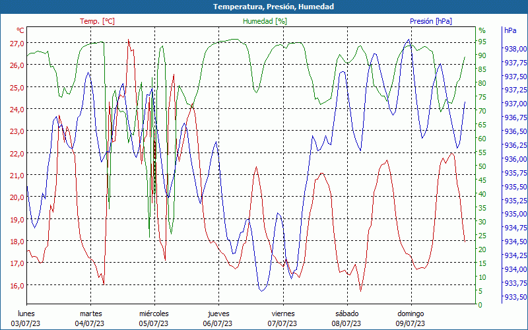
Task: Click the 16,0 temperature axis value
Action: 17,285
